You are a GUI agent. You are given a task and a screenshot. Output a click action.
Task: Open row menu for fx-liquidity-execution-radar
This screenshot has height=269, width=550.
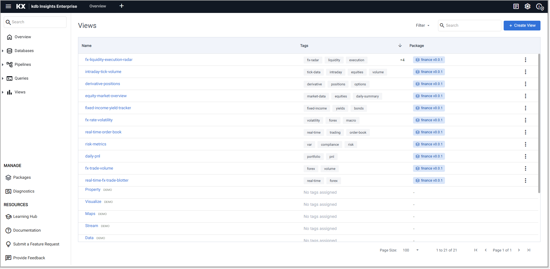tap(525, 60)
